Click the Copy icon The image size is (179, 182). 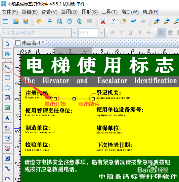tap(113, 21)
